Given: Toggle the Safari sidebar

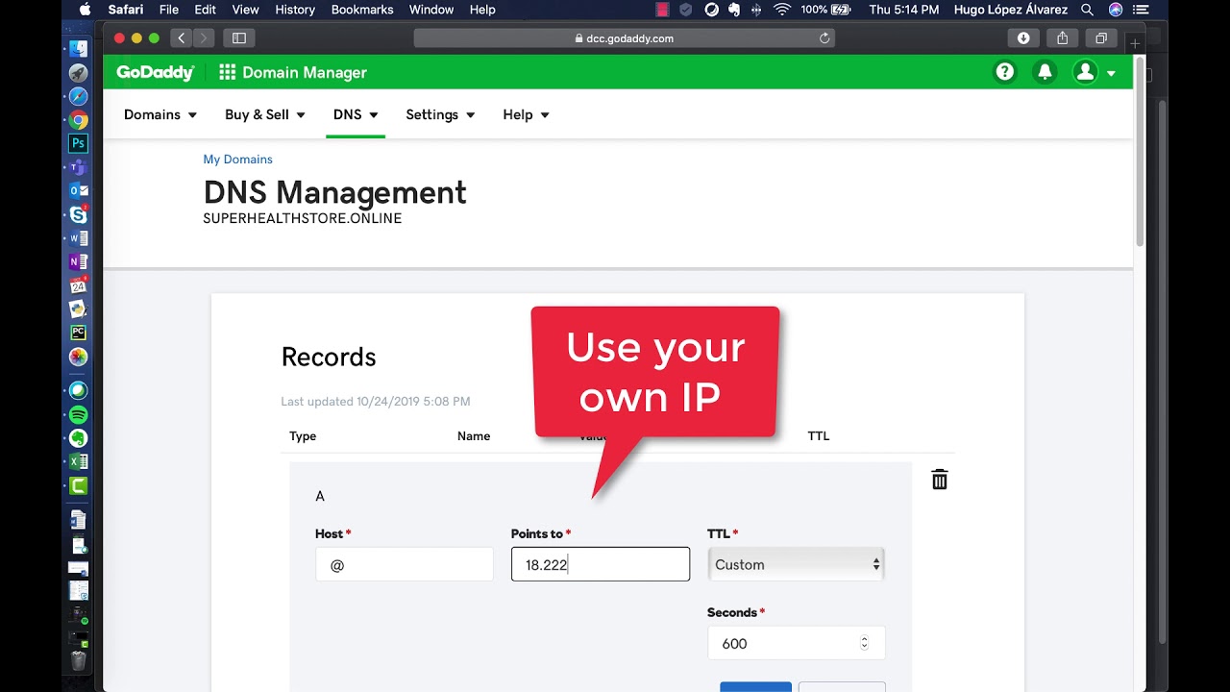Looking at the screenshot, I should (x=239, y=38).
